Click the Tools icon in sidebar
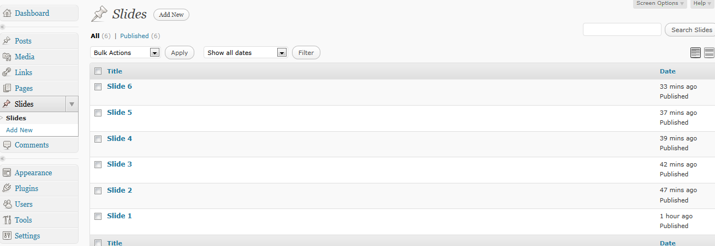The image size is (715, 246). [7, 220]
